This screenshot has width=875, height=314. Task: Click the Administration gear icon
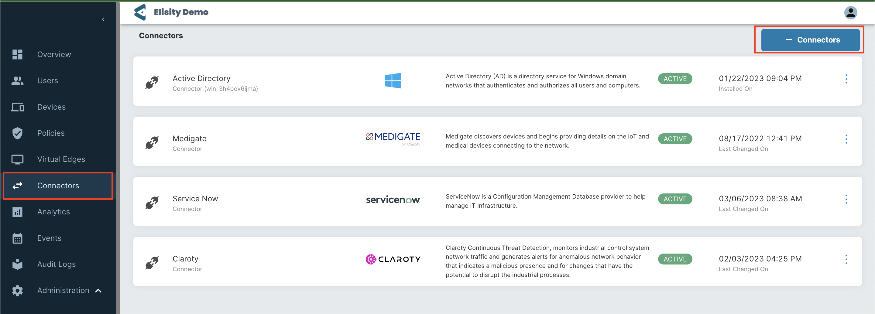point(17,291)
